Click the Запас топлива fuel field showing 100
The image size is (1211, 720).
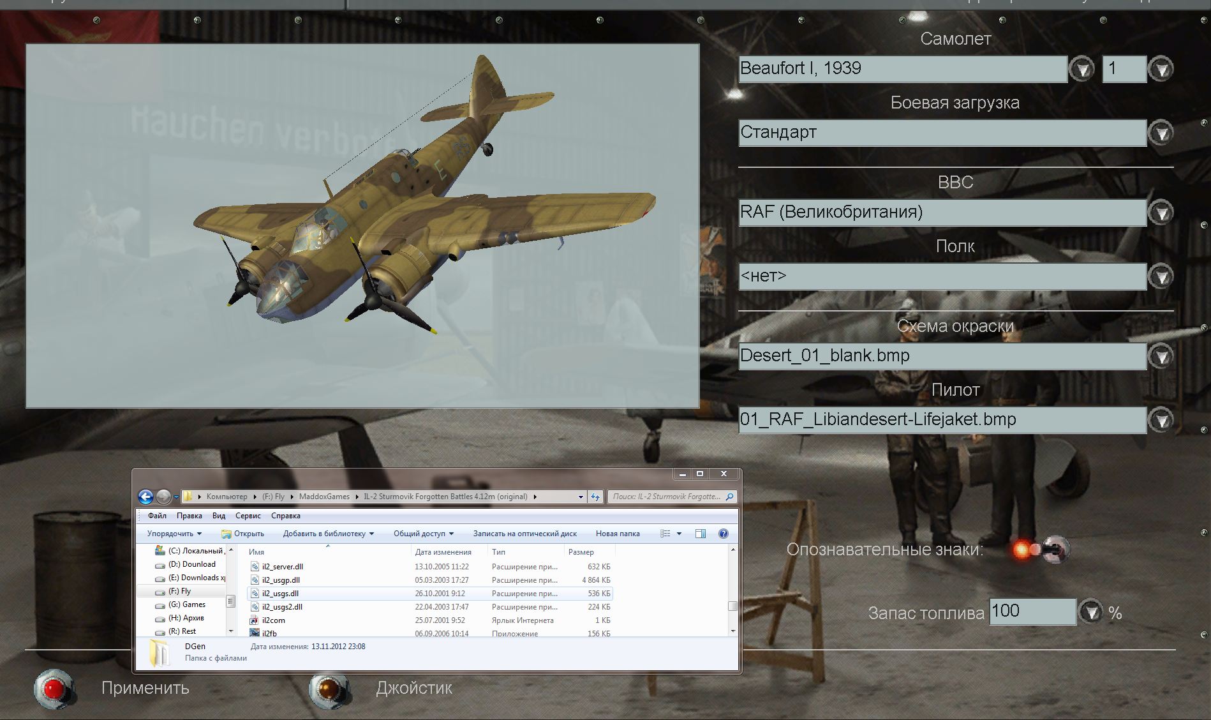[x=1032, y=611]
